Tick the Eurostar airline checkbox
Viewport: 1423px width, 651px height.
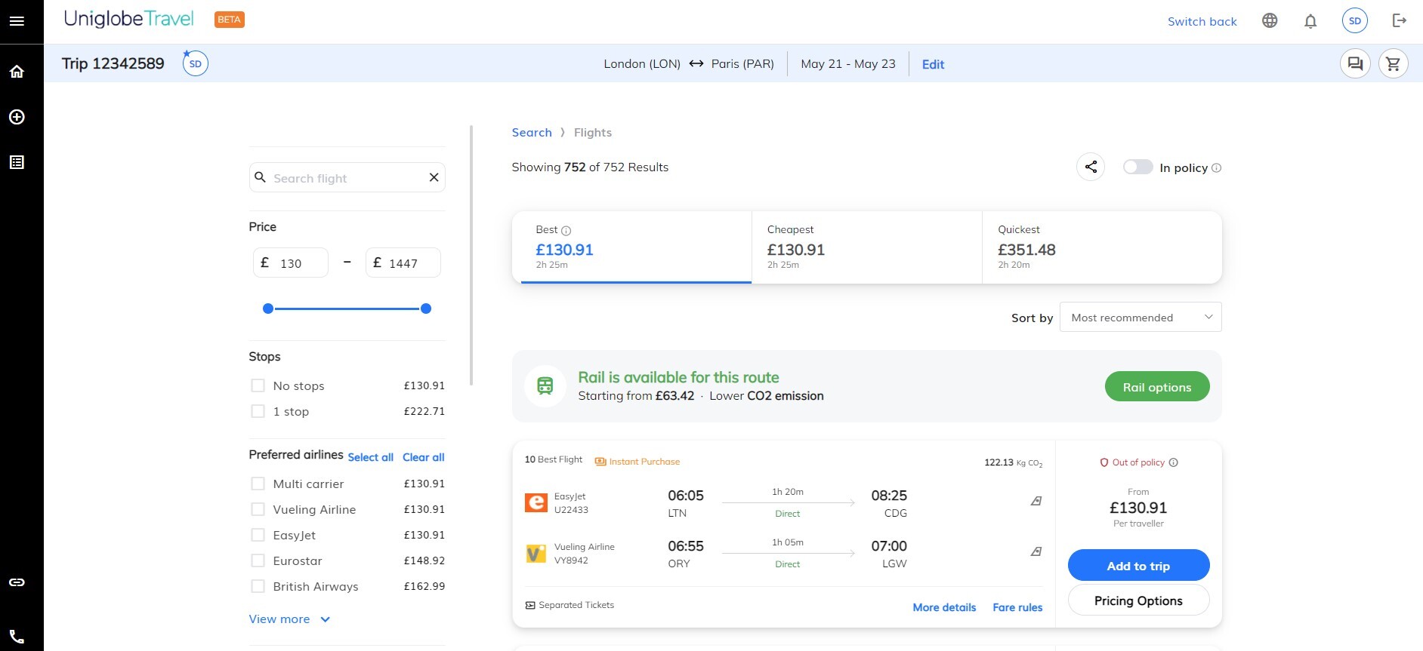(x=258, y=561)
